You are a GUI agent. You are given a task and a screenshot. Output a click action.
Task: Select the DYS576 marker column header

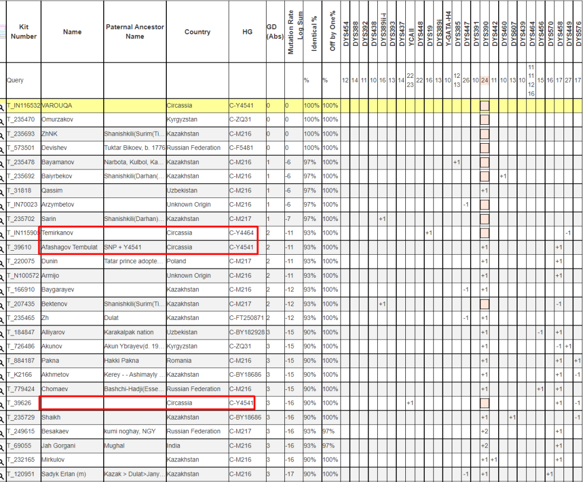pyautogui.click(x=578, y=34)
